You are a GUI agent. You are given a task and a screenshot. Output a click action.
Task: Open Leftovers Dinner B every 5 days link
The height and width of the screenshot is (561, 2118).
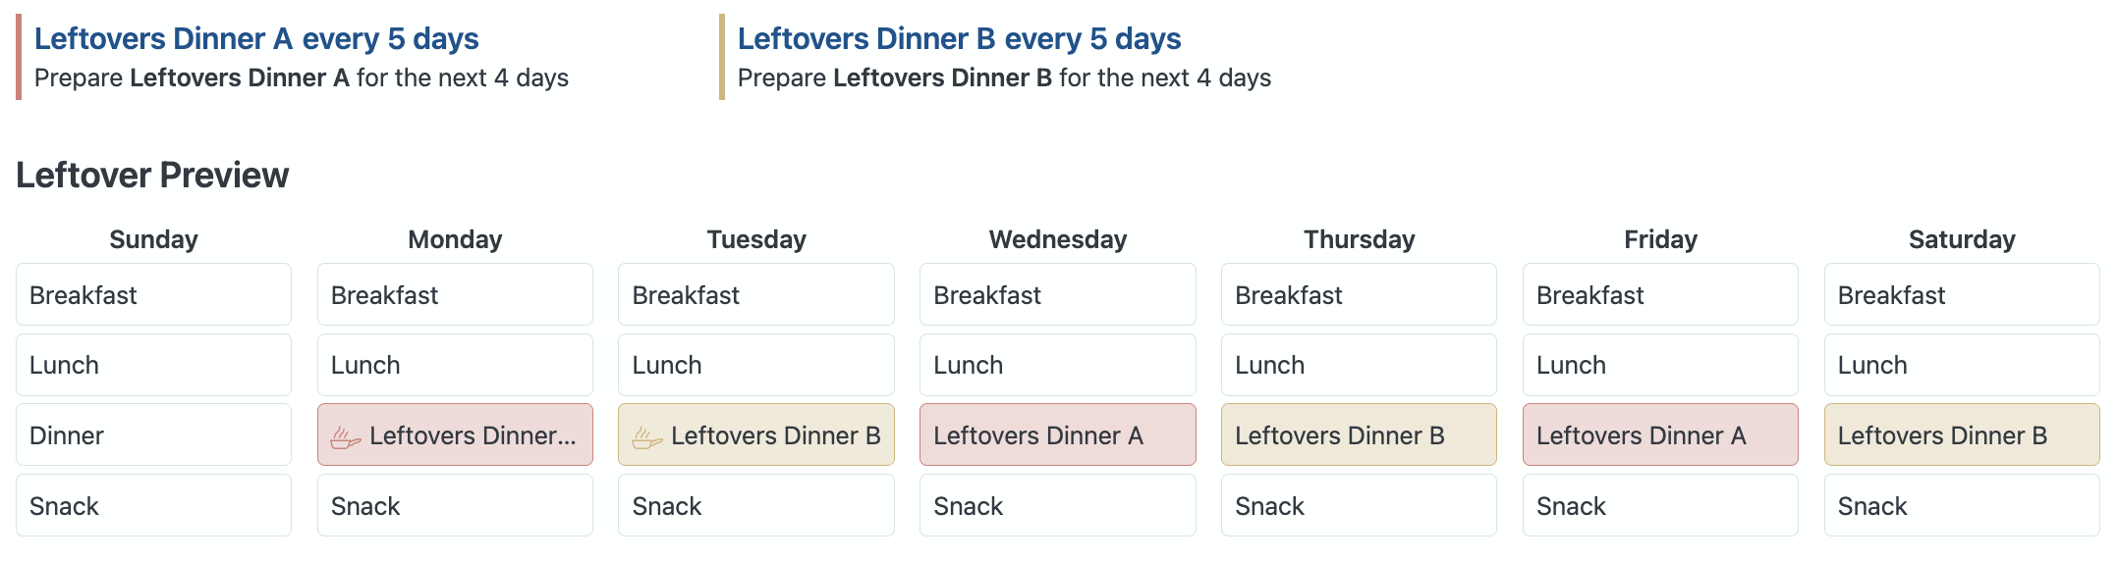[x=959, y=38]
